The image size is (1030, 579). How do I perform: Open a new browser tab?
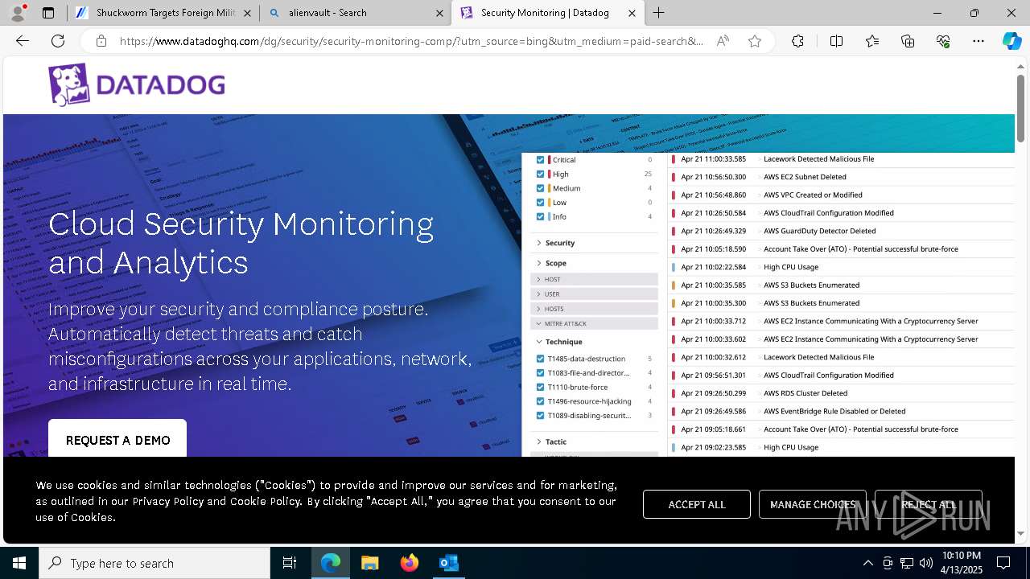[x=659, y=13]
